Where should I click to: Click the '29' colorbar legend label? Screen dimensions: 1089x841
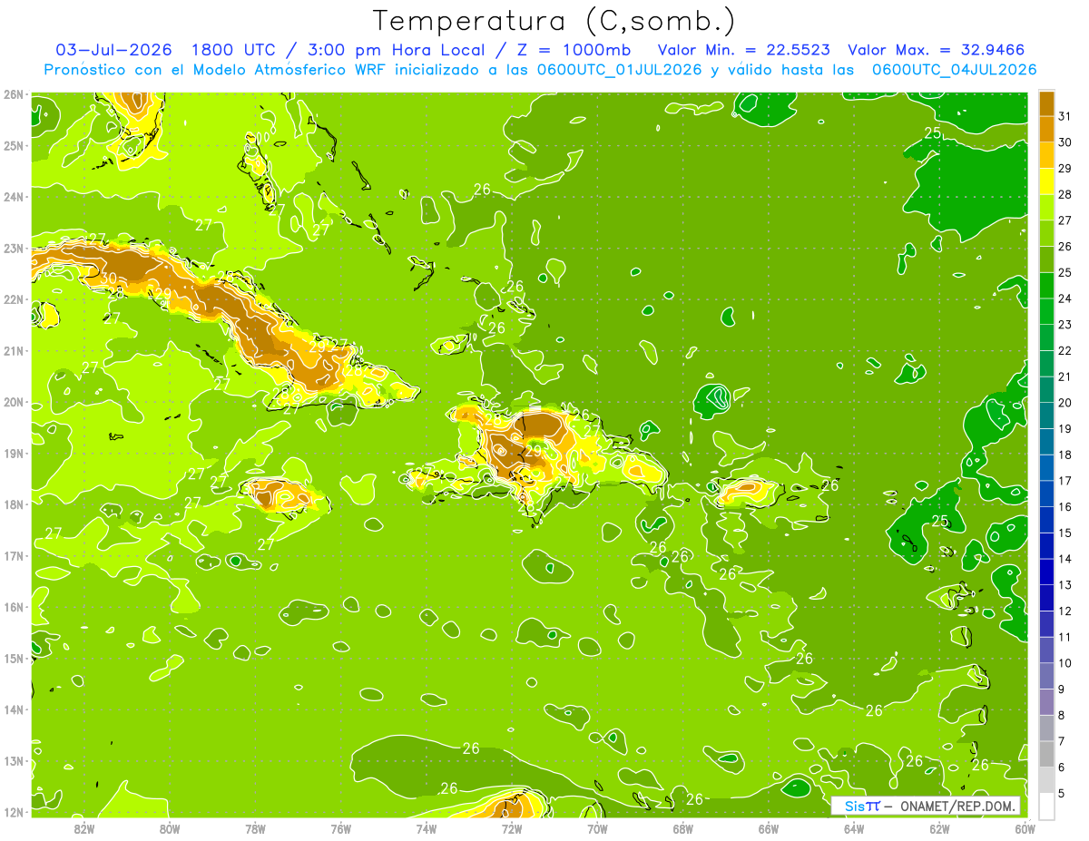[1064, 168]
